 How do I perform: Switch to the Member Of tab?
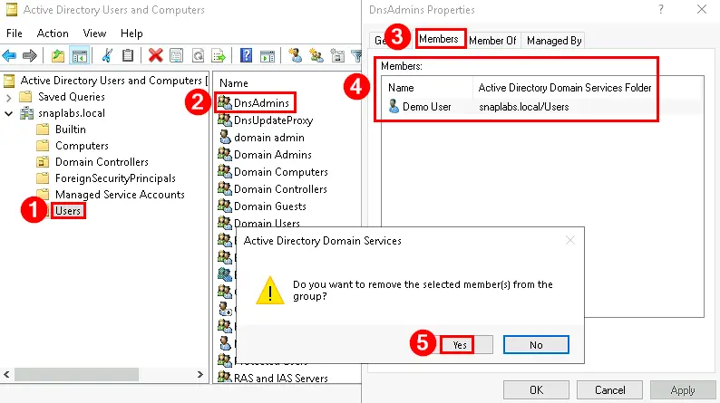click(x=492, y=41)
